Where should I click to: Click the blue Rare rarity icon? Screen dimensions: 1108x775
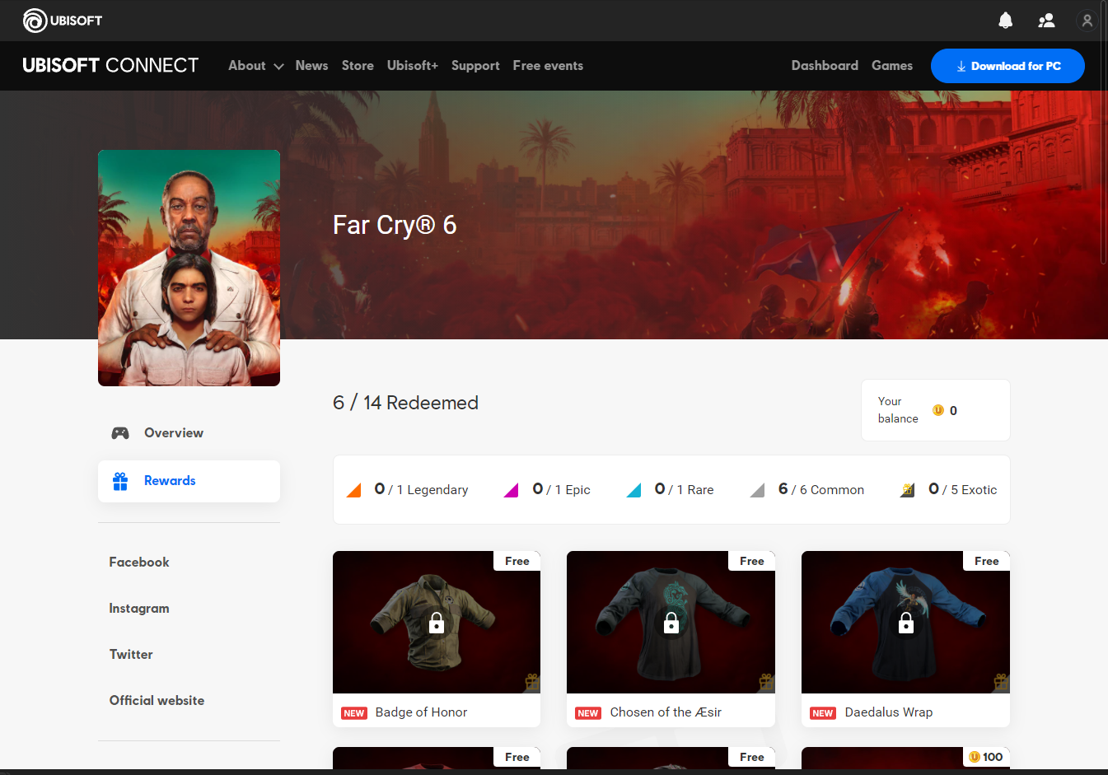pos(633,490)
